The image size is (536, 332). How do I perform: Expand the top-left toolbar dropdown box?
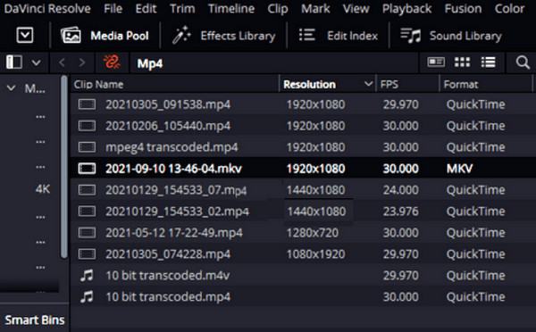coord(25,35)
